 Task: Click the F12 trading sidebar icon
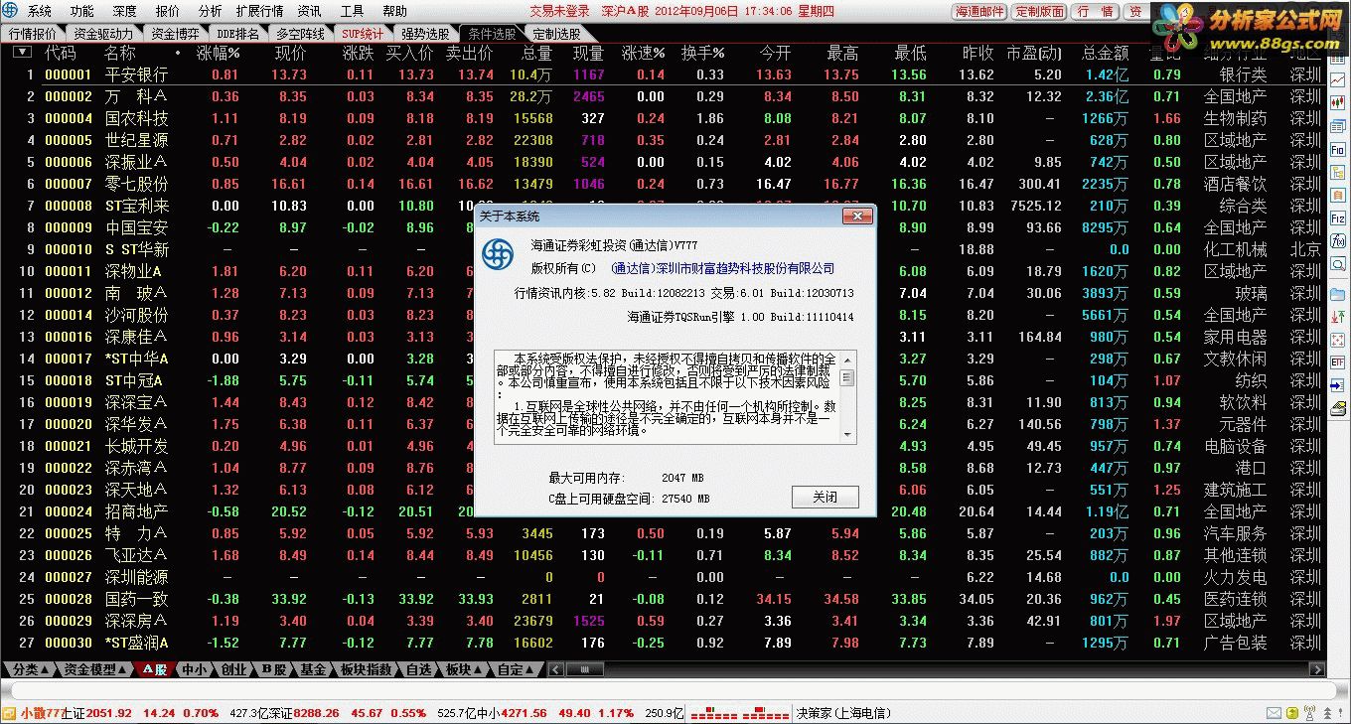tap(1337, 218)
